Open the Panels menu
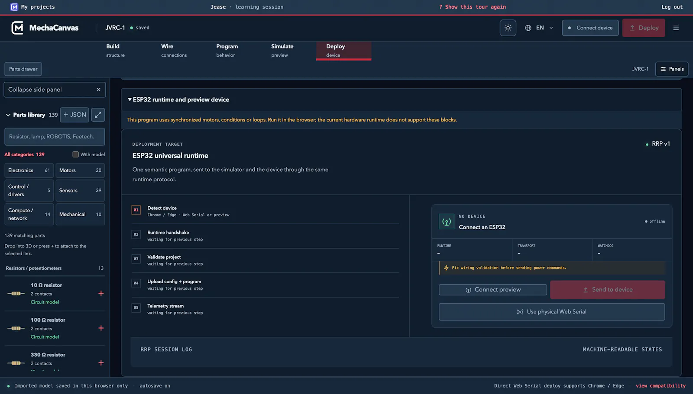693x394 pixels. click(x=672, y=69)
